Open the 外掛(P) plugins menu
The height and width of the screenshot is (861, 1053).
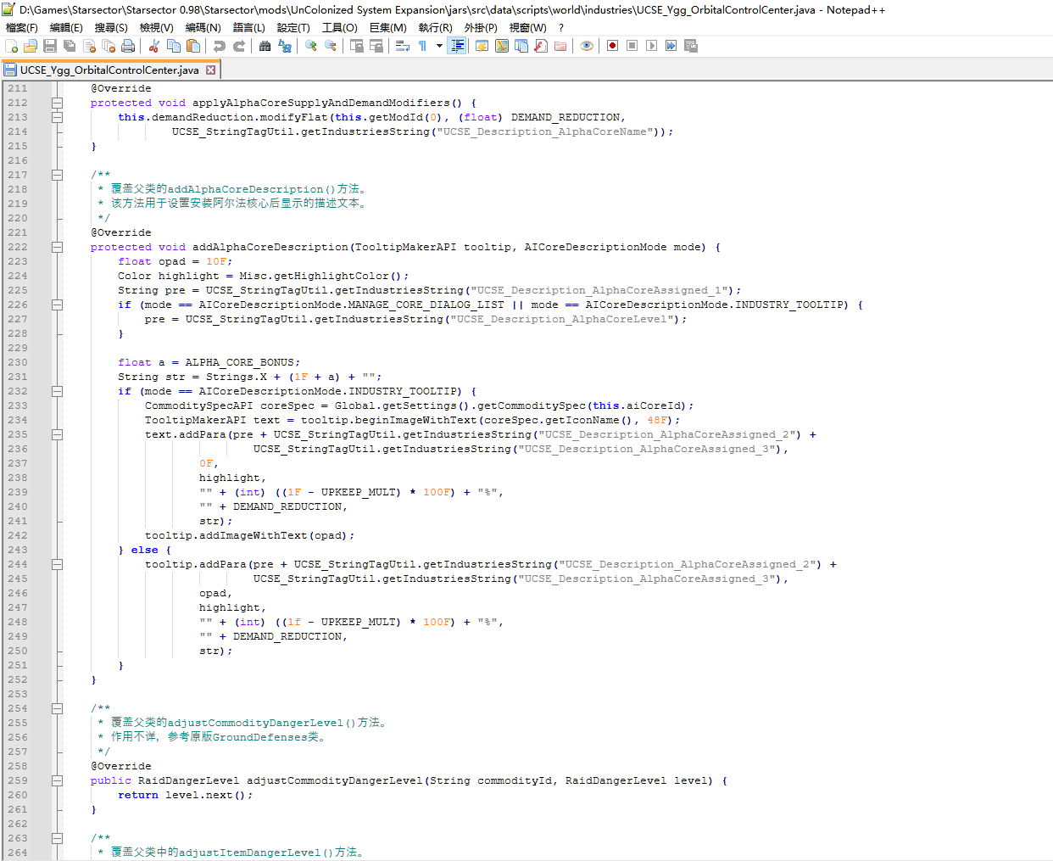[480, 27]
